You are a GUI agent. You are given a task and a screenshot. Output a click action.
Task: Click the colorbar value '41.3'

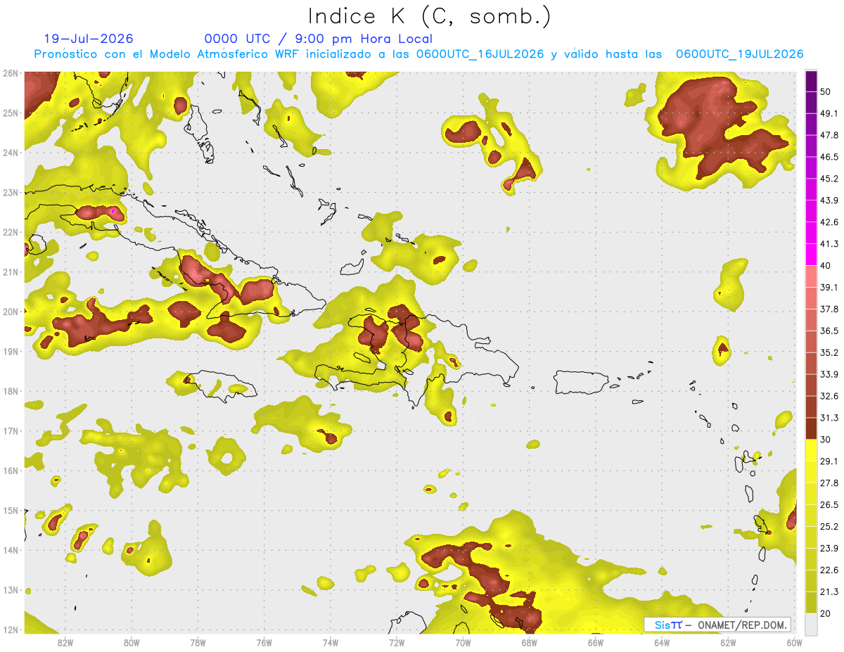coord(829,244)
